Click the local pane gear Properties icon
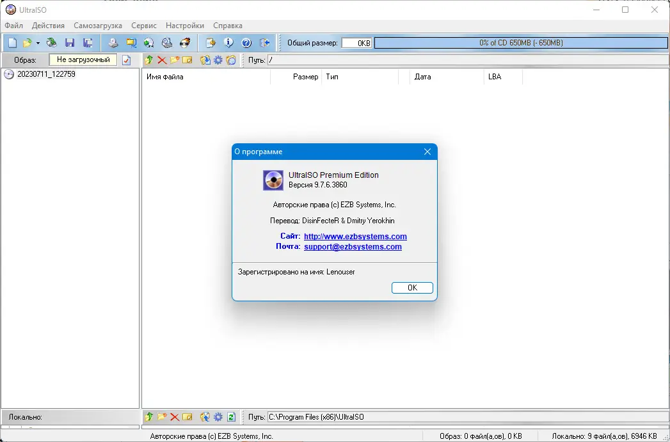670x442 pixels. click(x=218, y=417)
